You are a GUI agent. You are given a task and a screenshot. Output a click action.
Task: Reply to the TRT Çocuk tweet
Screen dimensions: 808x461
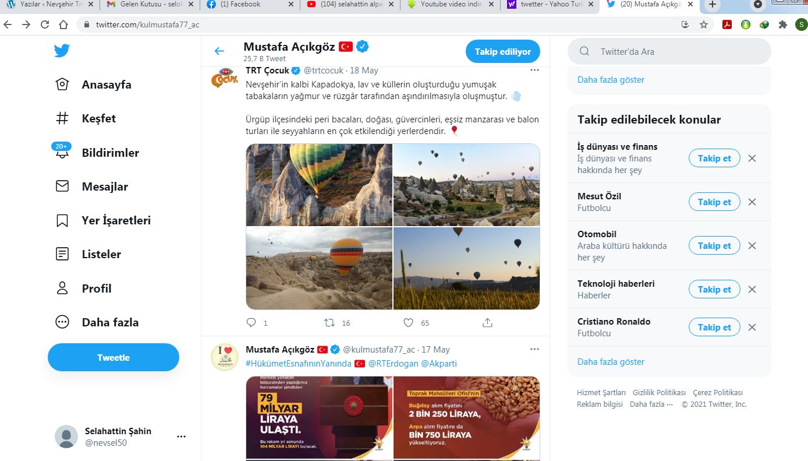point(251,322)
